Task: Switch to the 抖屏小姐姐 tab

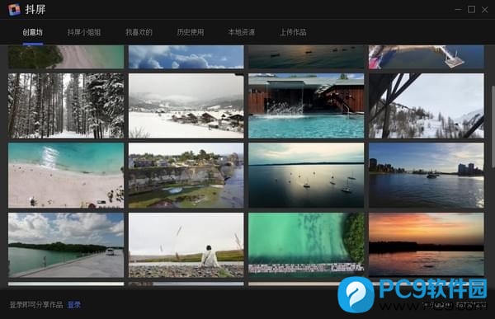Action: [x=84, y=32]
